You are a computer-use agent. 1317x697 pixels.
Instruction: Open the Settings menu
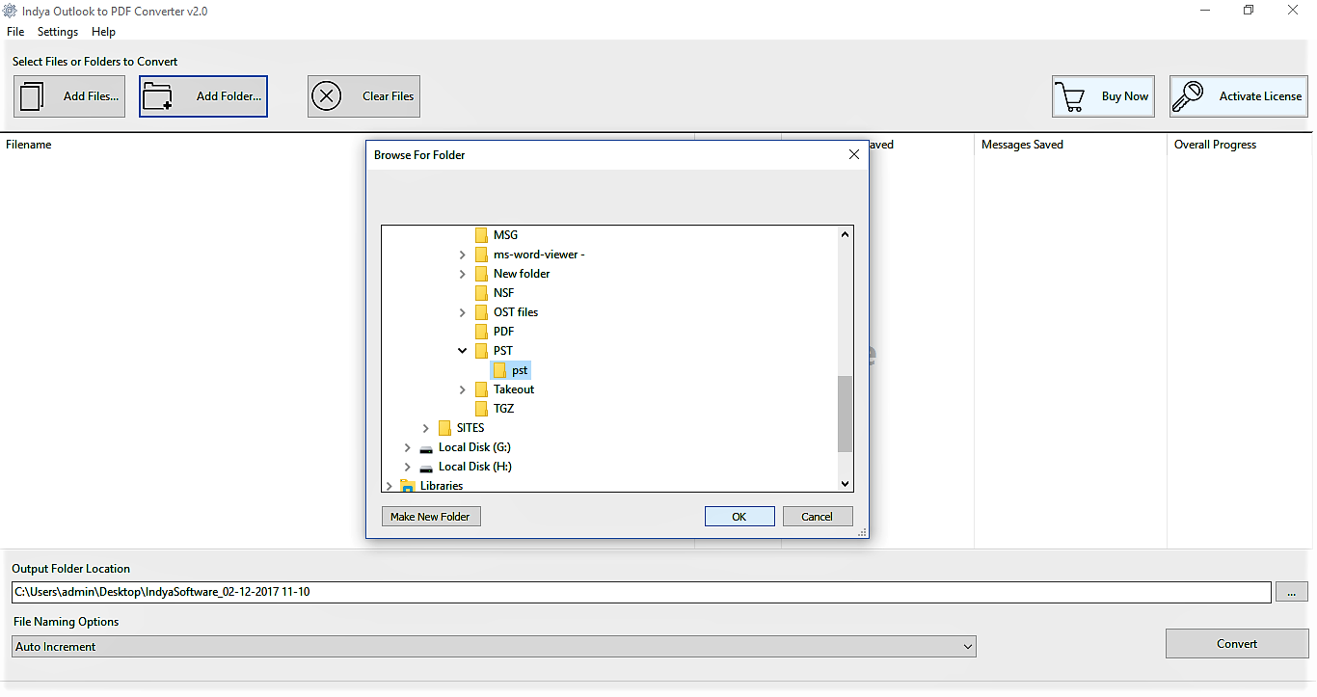tap(58, 32)
